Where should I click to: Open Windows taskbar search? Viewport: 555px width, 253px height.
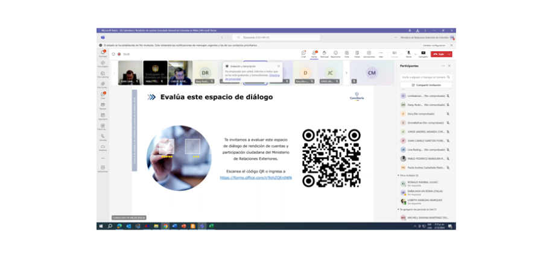[x=110, y=226]
